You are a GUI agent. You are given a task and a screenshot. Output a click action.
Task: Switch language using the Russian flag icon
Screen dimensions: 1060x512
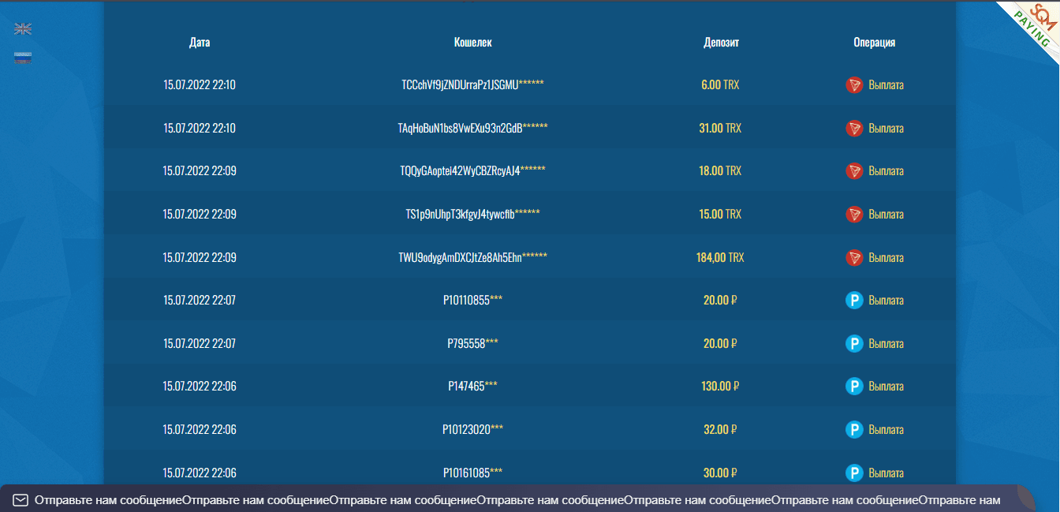pyautogui.click(x=23, y=58)
